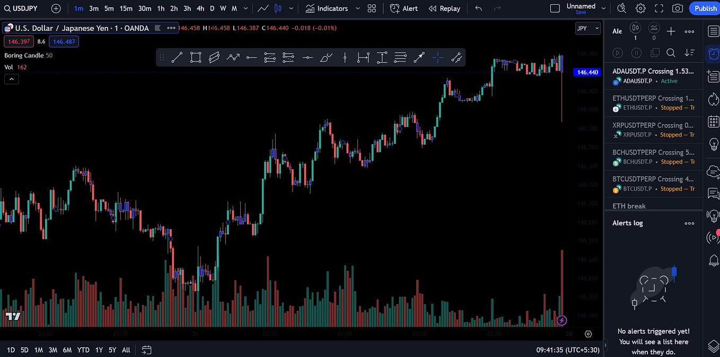This screenshot has height=357, width=720.
Task: Take a chart snapshot with the camera icon
Action: click(x=678, y=8)
